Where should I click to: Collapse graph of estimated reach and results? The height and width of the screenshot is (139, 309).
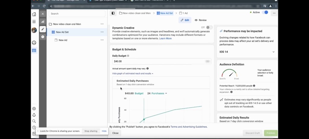133,74
